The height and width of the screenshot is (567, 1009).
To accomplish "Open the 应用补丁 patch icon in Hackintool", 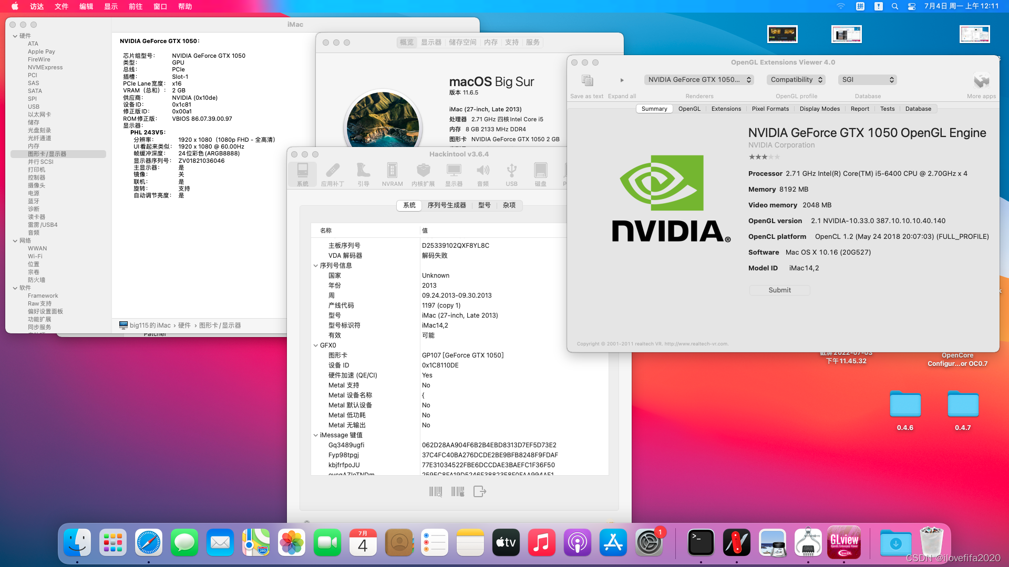I will pos(332,171).
